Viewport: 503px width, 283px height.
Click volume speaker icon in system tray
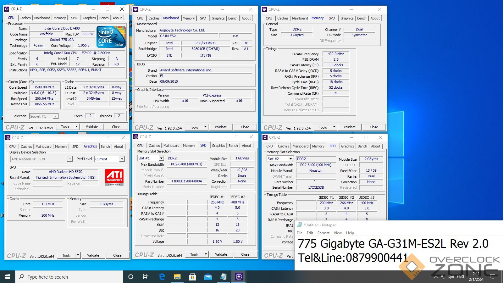451,277
